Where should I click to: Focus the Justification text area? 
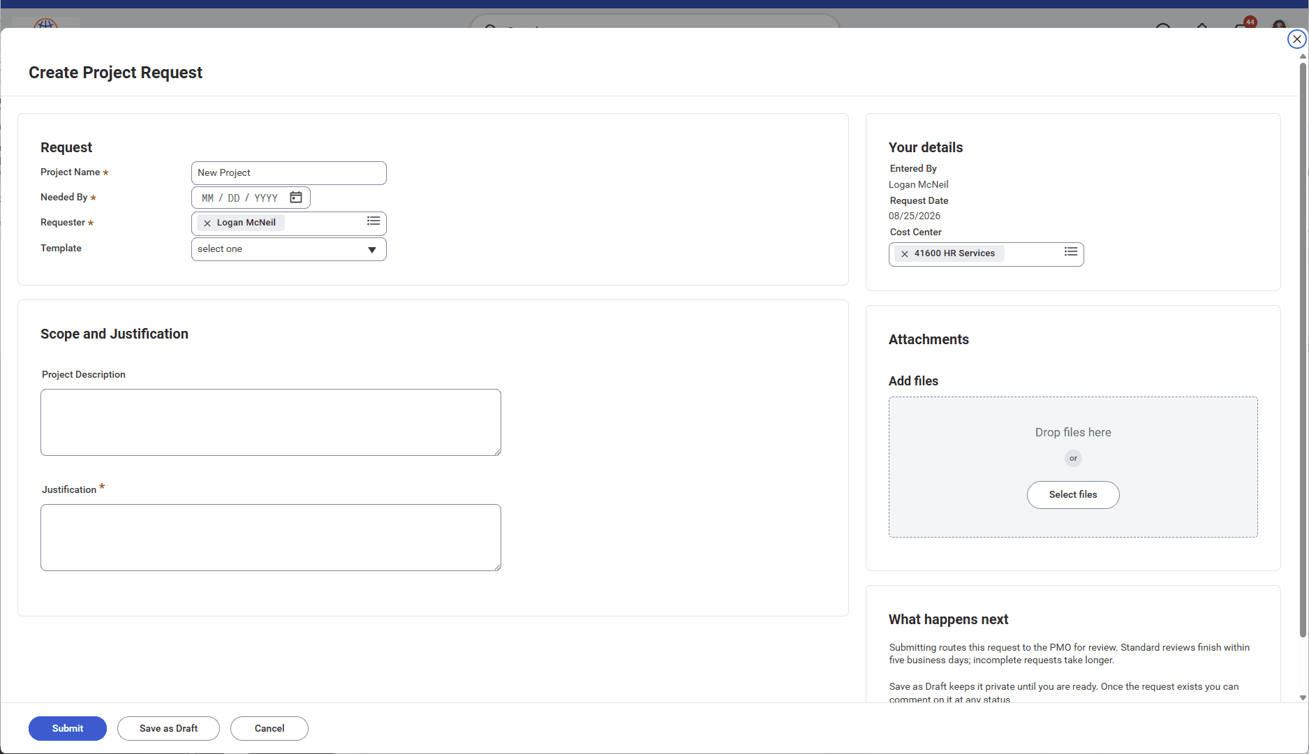[x=271, y=538]
